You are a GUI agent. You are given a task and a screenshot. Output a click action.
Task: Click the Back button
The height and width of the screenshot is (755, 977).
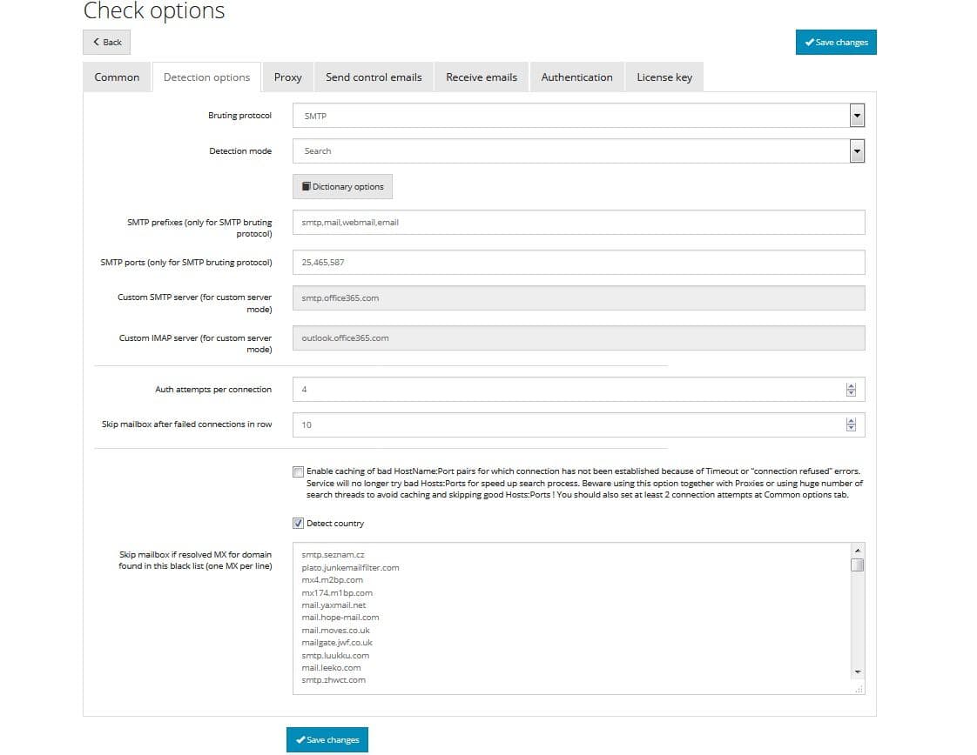105,42
